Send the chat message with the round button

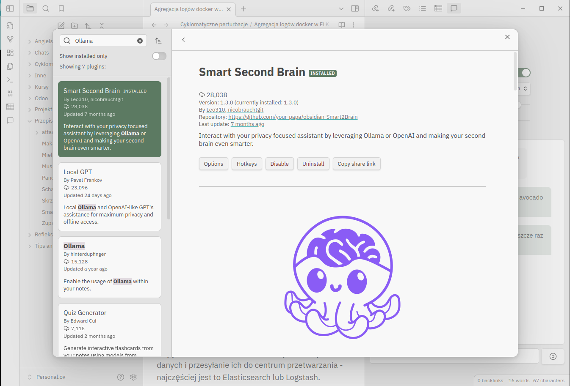553,356
